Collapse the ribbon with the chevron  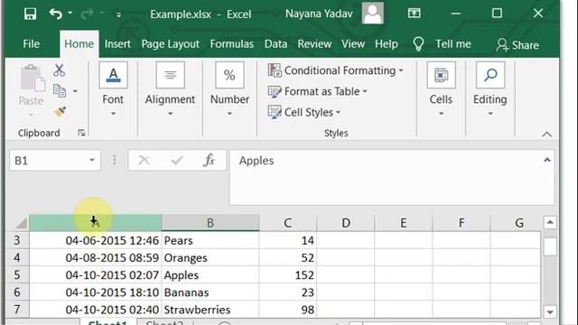pyautogui.click(x=547, y=135)
